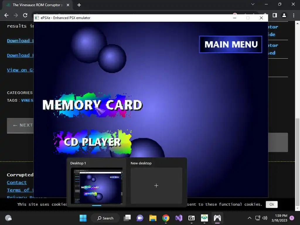Screen dimensions: 300x225
Task: Switch to Google Chrome on the taskbar
Action: pos(166,218)
